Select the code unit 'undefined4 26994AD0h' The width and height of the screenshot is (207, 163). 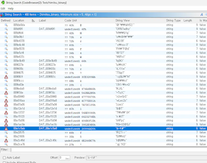click(80, 128)
